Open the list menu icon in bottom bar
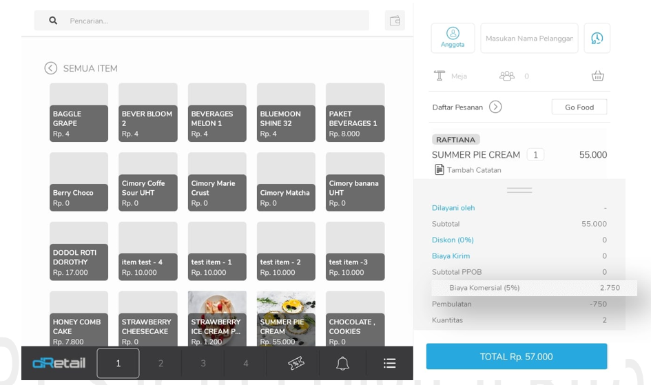 [x=389, y=363]
